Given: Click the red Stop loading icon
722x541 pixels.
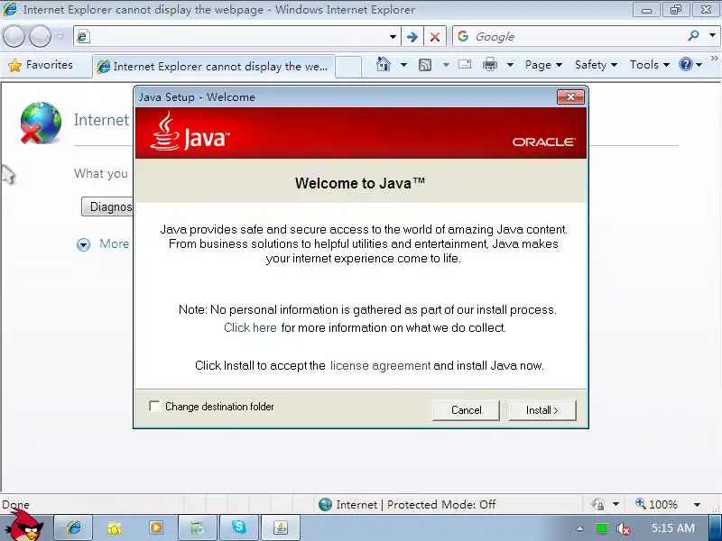Looking at the screenshot, I should click(x=434, y=37).
